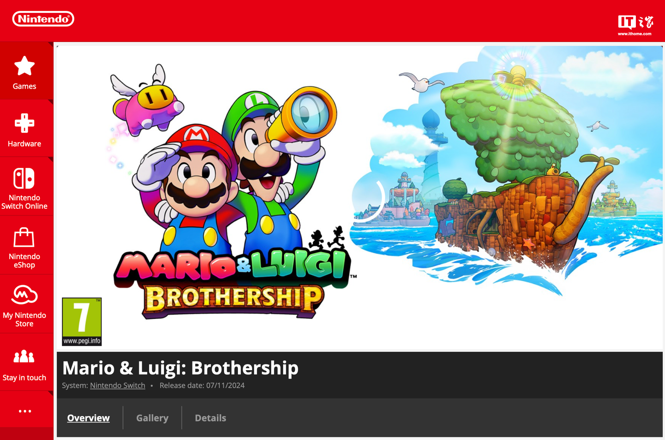Expand the three-dots more menu
The height and width of the screenshot is (440, 665).
(25, 411)
